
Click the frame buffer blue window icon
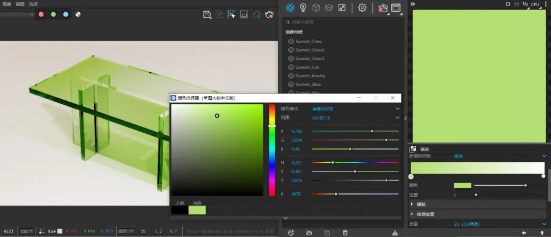tap(244, 14)
